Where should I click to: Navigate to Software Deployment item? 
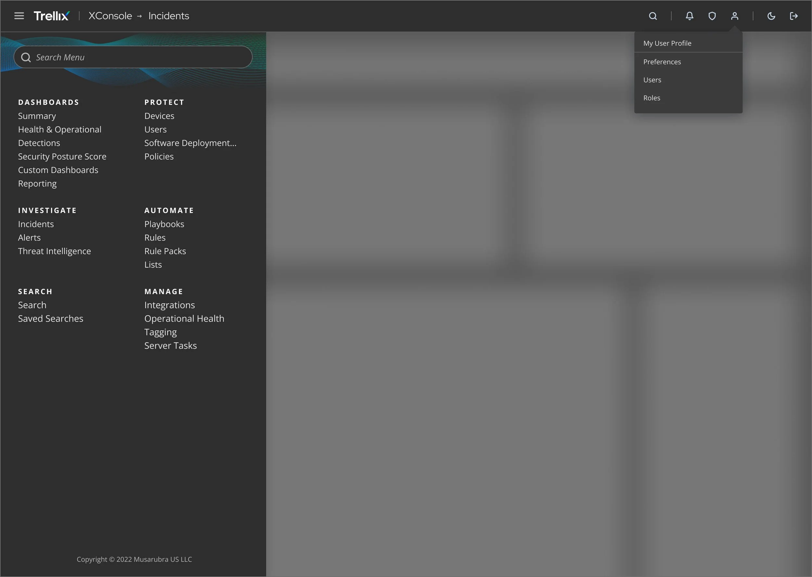coord(190,143)
